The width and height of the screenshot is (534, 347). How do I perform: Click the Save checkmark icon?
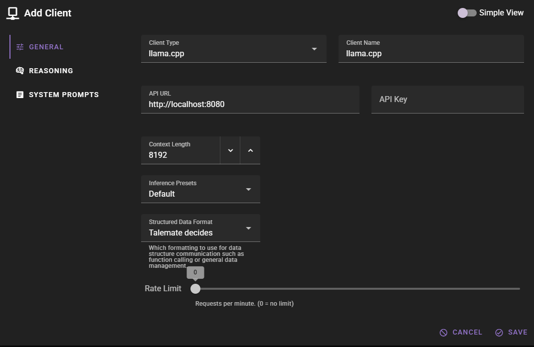click(x=499, y=333)
